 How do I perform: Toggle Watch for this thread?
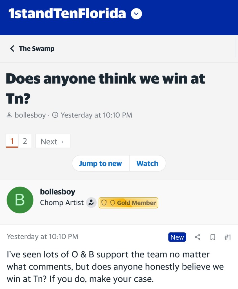coord(147,163)
